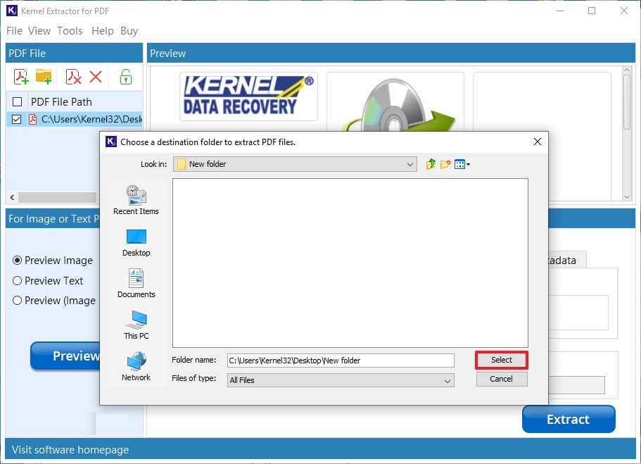The height and width of the screenshot is (464, 641).
Task: Click Visit software homepage link
Action: 70,450
